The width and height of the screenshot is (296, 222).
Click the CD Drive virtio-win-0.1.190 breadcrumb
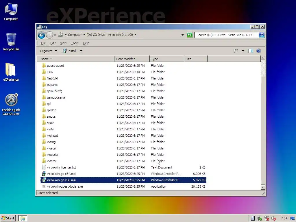[x=110, y=35]
